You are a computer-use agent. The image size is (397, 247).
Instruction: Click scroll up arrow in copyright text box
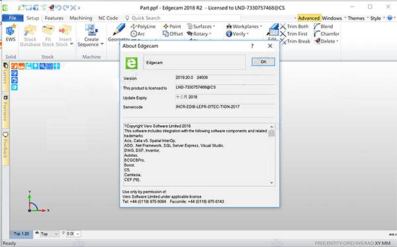(271, 127)
